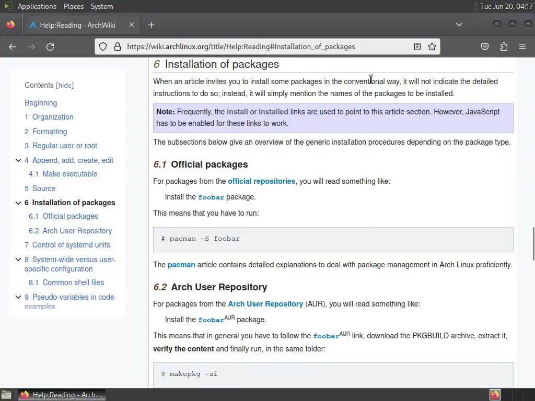Click the MATE logo in the top panel
Image resolution: width=535 pixels, height=401 pixels.
click(8, 6)
